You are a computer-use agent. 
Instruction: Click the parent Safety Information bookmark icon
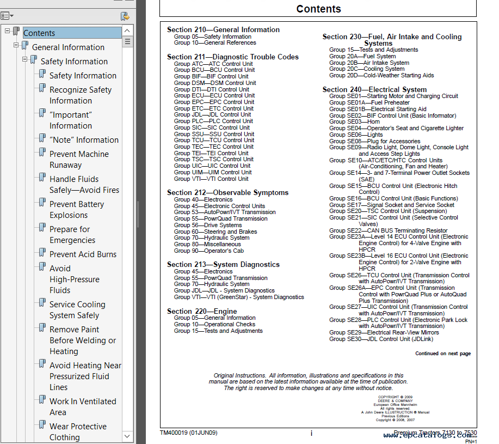tap(33, 59)
